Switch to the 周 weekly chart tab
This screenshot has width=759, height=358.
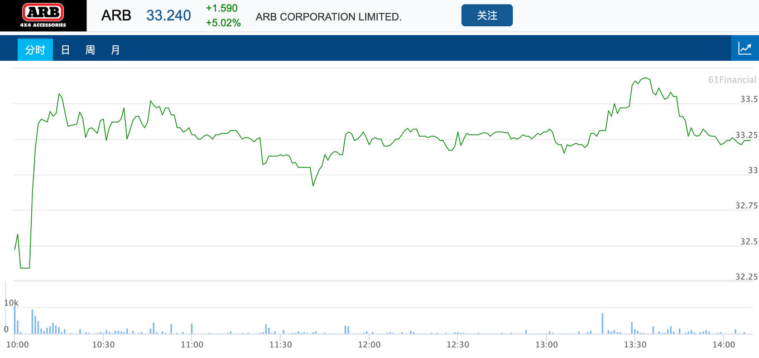click(x=90, y=50)
